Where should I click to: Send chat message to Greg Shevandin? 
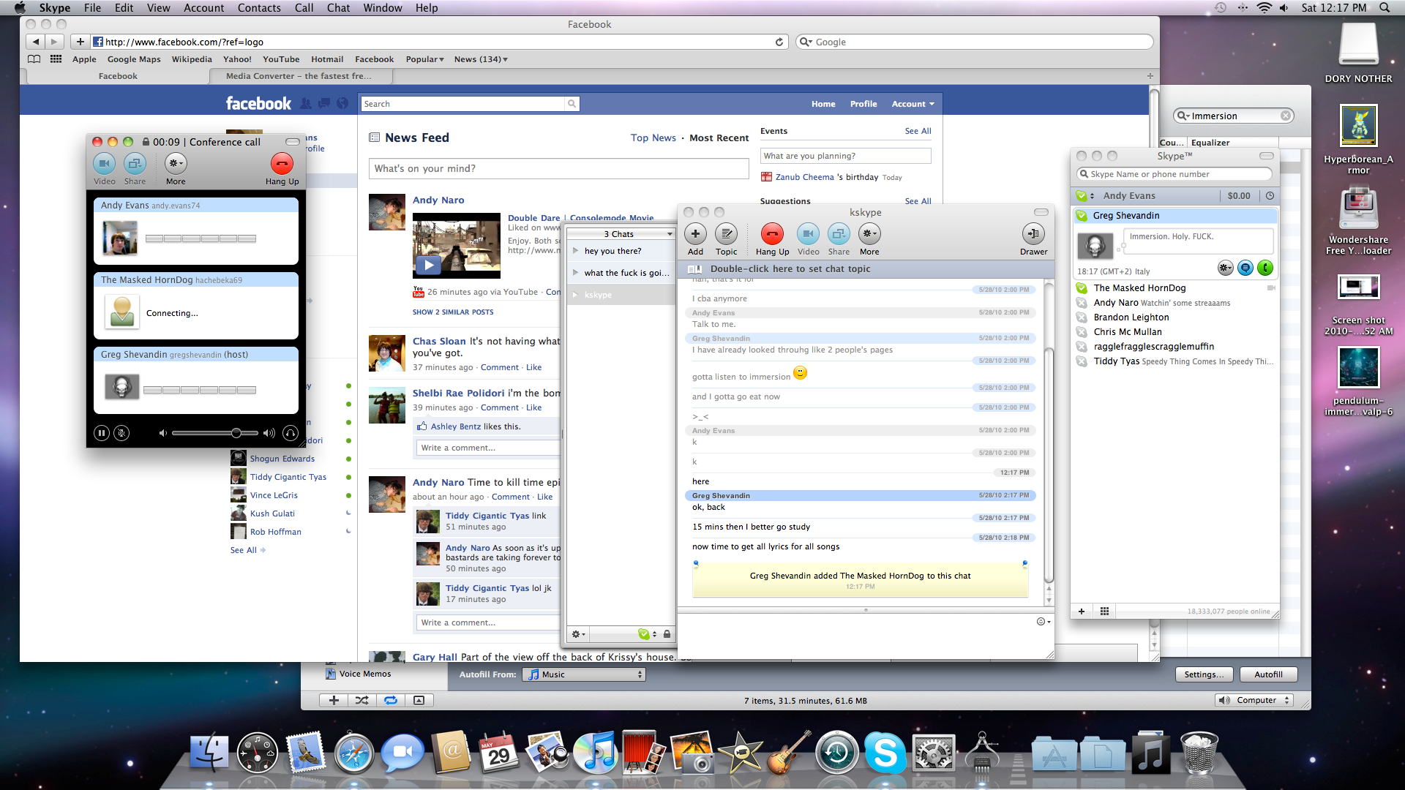coord(1245,268)
